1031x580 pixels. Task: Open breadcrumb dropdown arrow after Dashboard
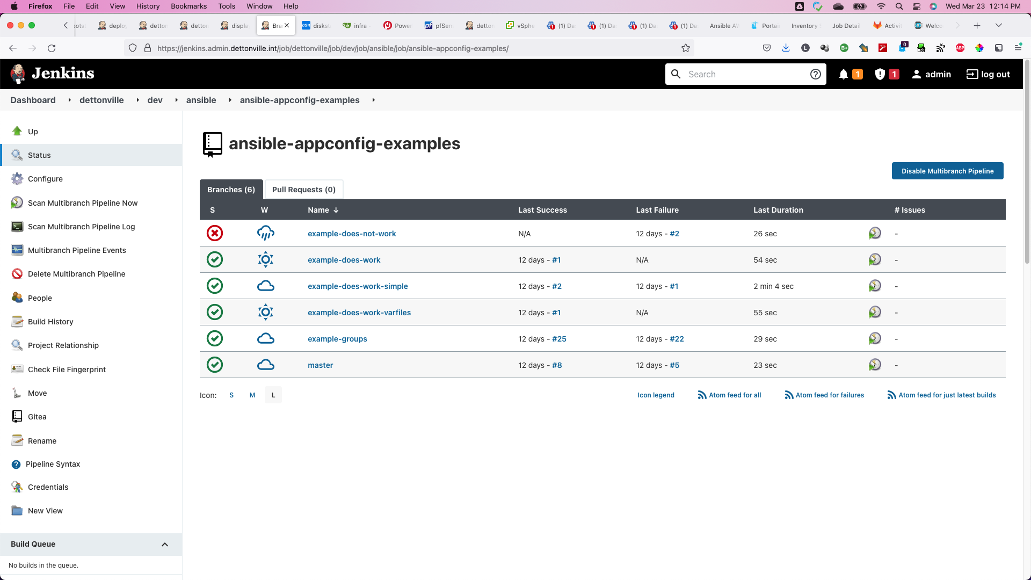[x=69, y=100]
